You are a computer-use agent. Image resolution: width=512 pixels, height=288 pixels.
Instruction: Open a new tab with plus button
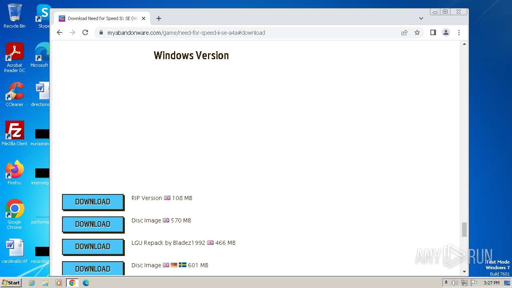159,18
